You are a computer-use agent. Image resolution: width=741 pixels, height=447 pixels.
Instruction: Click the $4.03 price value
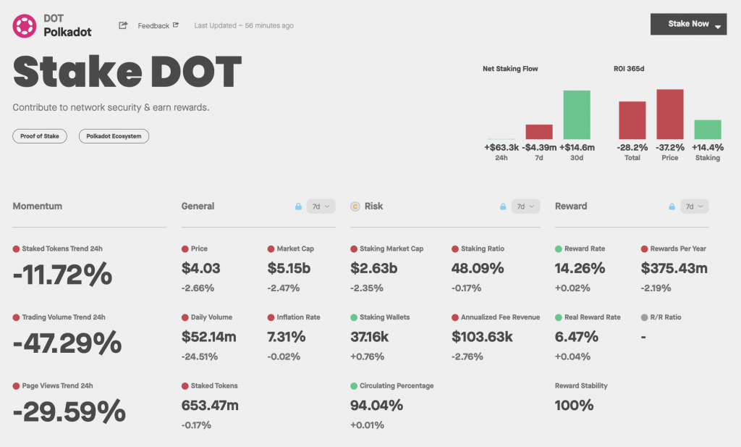click(201, 268)
